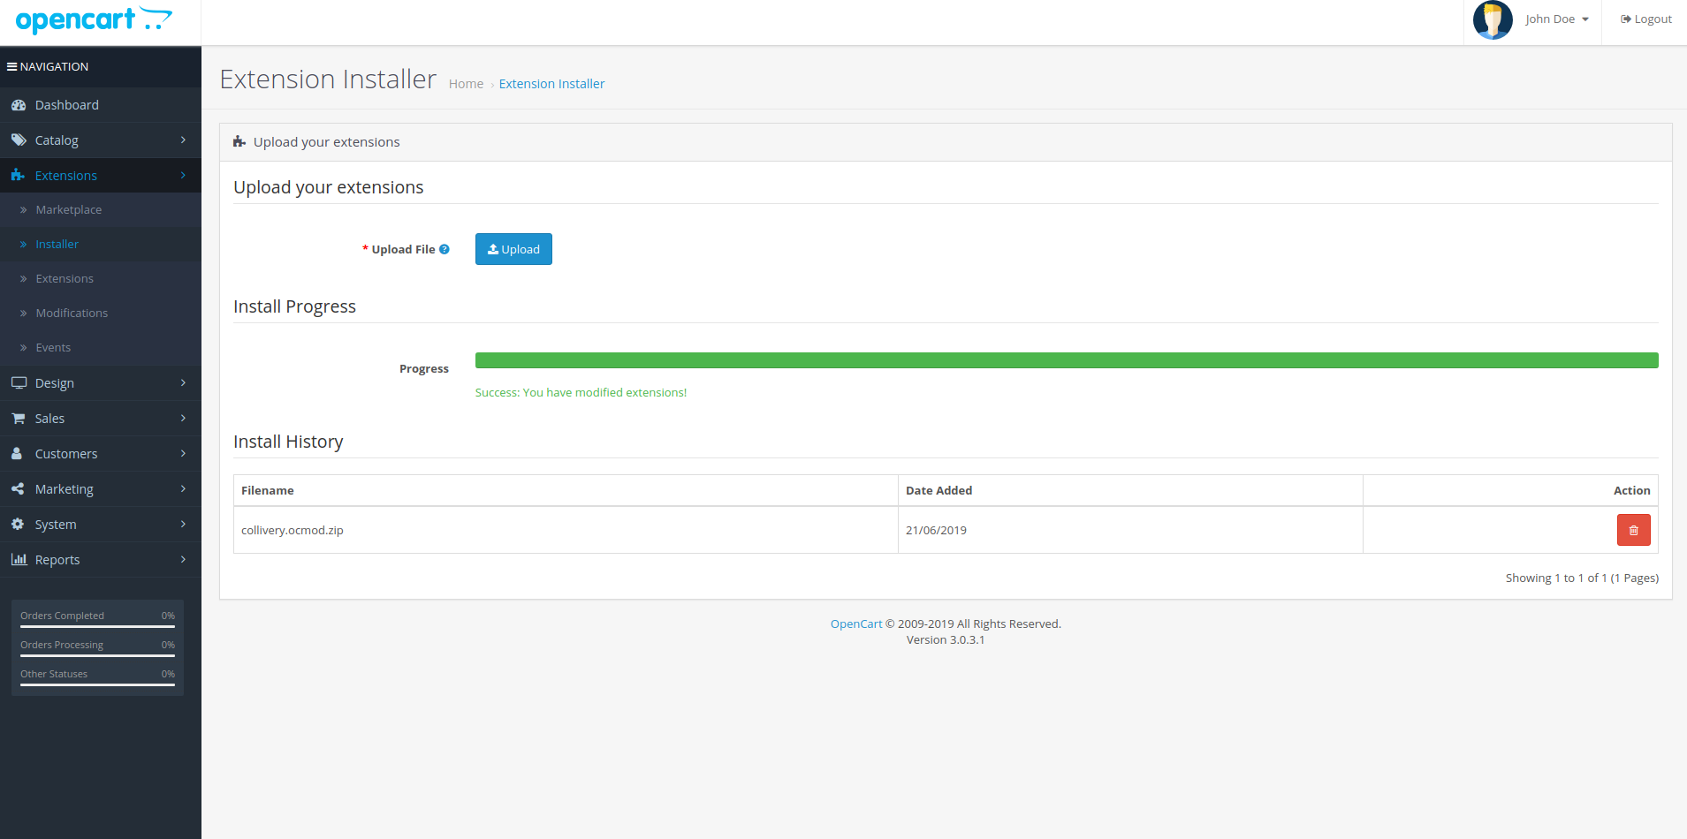Image resolution: width=1687 pixels, height=839 pixels.
Task: Open the John Doe user dropdown
Action: 1557,19
